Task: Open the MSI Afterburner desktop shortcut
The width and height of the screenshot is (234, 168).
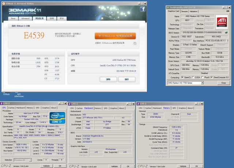Action: click(x=19, y=95)
